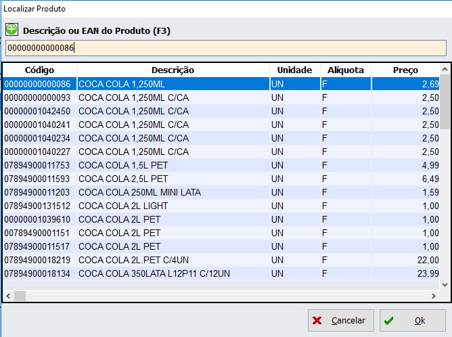The image size is (452, 337).
Task: Click the product description or EAN search field
Action: (x=225, y=48)
